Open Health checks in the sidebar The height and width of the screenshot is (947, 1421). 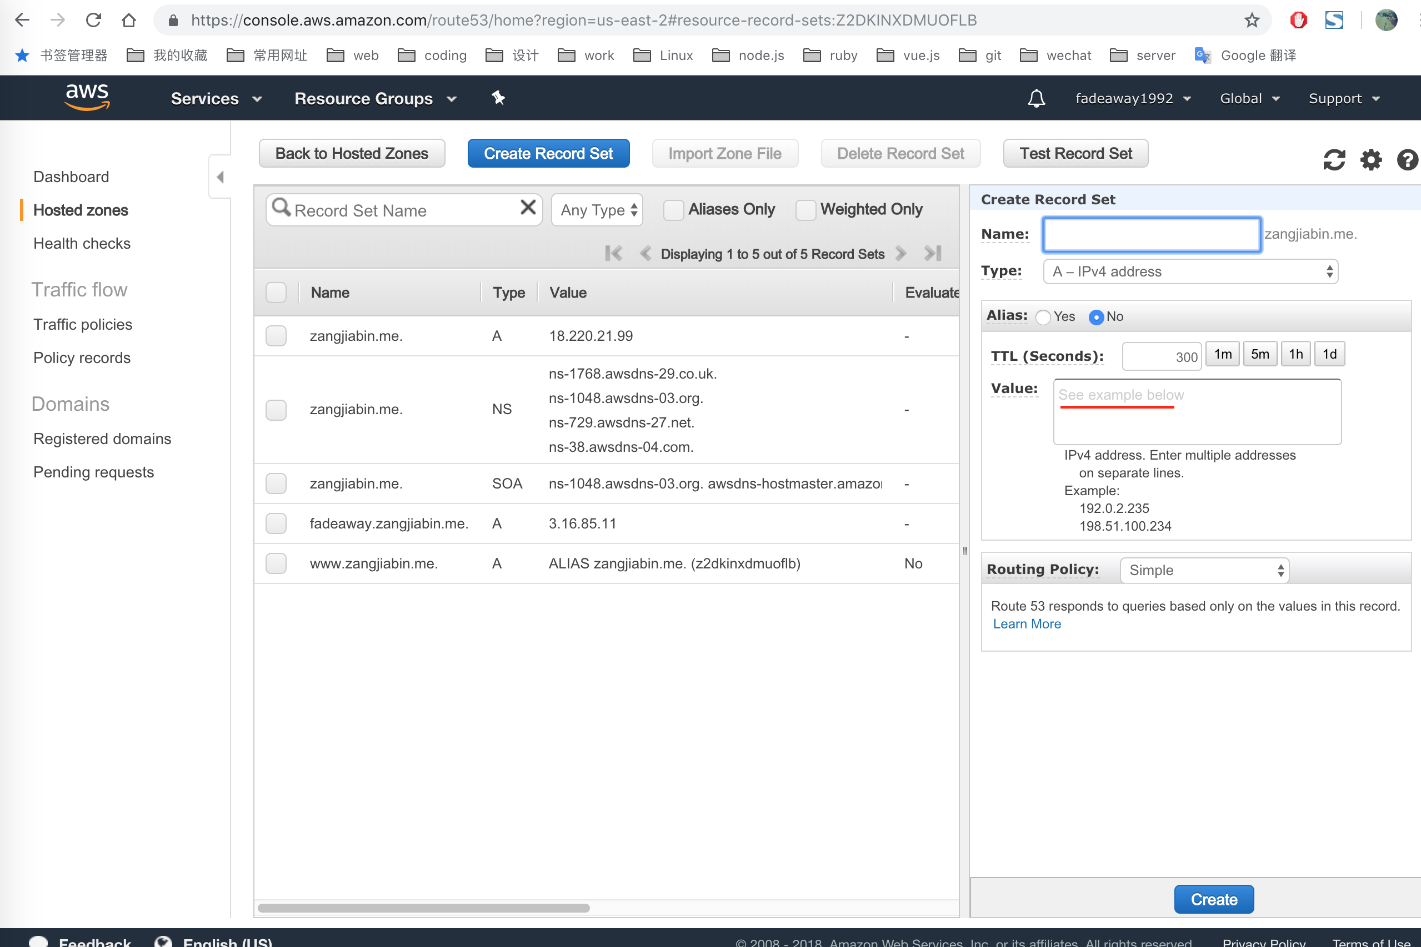(x=82, y=243)
